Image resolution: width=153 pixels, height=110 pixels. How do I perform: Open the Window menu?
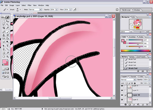click(41, 5)
